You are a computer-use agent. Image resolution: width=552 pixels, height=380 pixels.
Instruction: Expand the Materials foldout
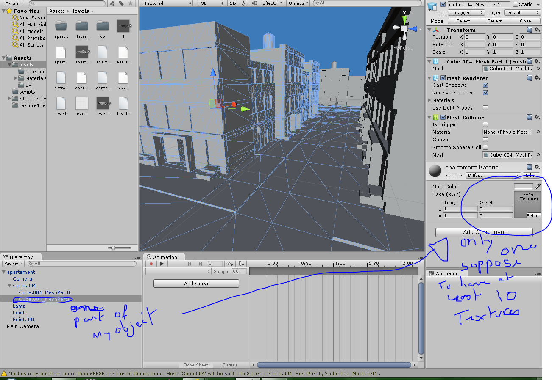pos(429,100)
